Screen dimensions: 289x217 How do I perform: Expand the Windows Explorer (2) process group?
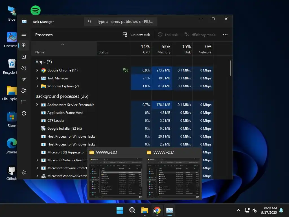pyautogui.click(x=37, y=86)
